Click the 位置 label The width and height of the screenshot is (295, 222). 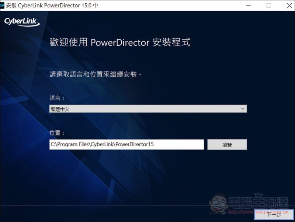(57, 133)
